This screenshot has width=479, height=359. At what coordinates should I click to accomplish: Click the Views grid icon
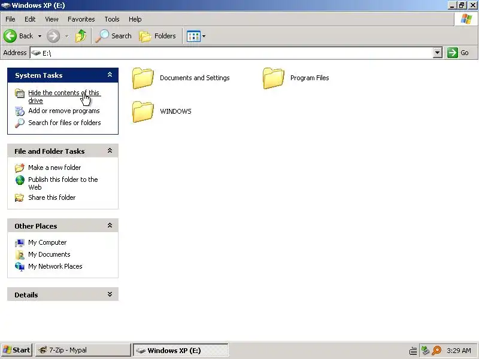(x=193, y=36)
